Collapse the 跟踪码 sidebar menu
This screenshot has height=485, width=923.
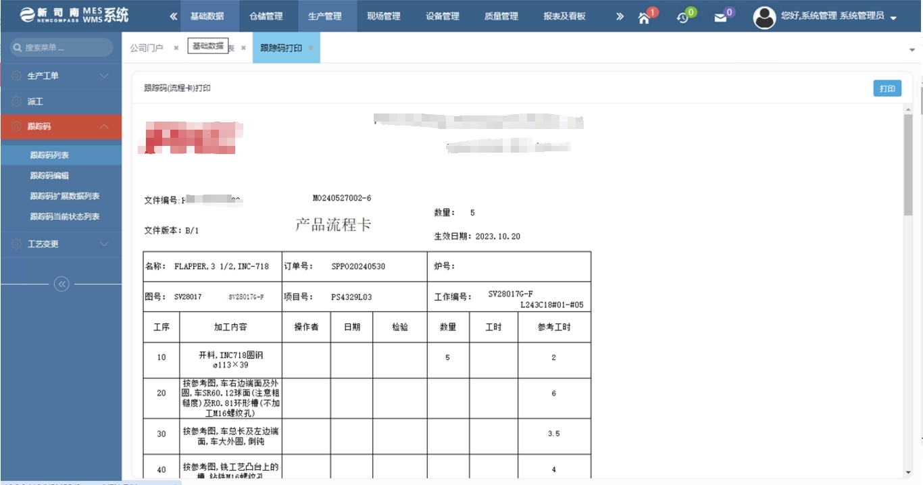coord(104,126)
